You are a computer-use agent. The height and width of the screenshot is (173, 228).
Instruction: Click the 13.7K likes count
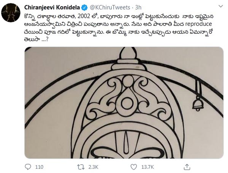147,167
